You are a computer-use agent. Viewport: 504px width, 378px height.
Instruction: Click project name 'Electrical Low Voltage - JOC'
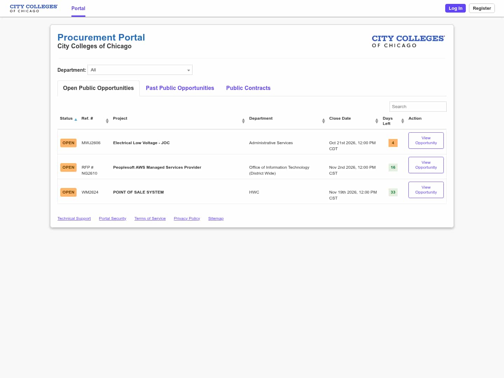(x=141, y=143)
